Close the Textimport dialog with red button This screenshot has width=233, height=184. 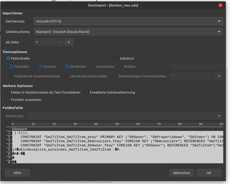coord(220,5)
